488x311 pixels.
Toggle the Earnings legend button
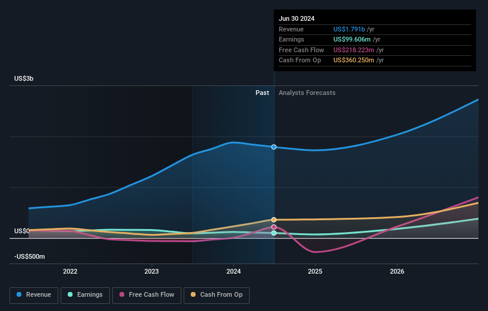tap(85, 295)
